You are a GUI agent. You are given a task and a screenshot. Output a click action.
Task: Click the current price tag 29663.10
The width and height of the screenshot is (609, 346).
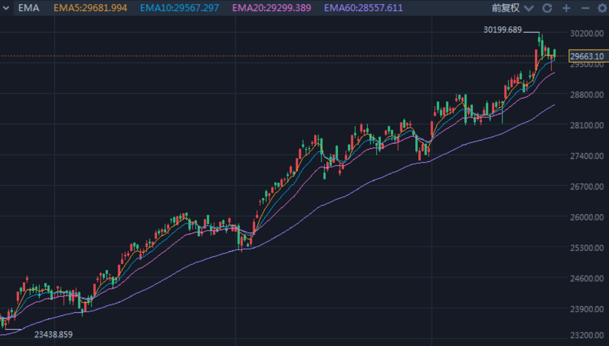[588, 56]
